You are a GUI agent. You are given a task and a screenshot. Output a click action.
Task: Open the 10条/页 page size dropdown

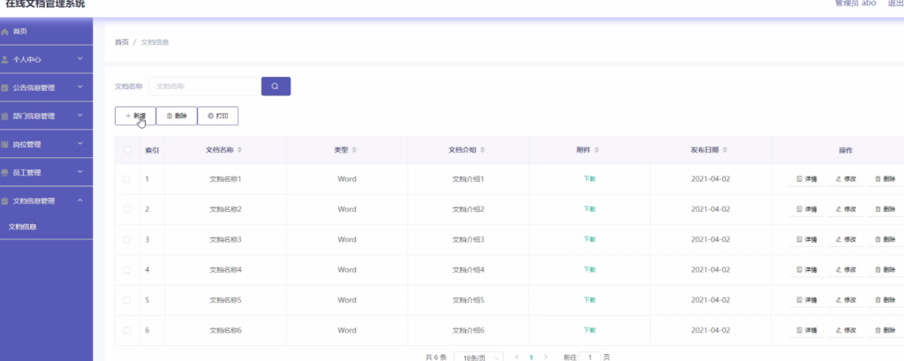pos(478,357)
